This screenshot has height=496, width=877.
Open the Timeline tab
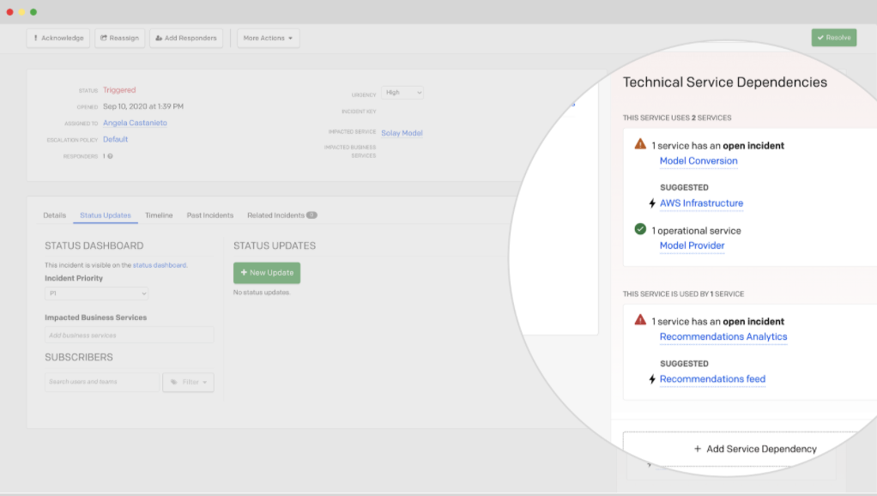pyautogui.click(x=159, y=215)
